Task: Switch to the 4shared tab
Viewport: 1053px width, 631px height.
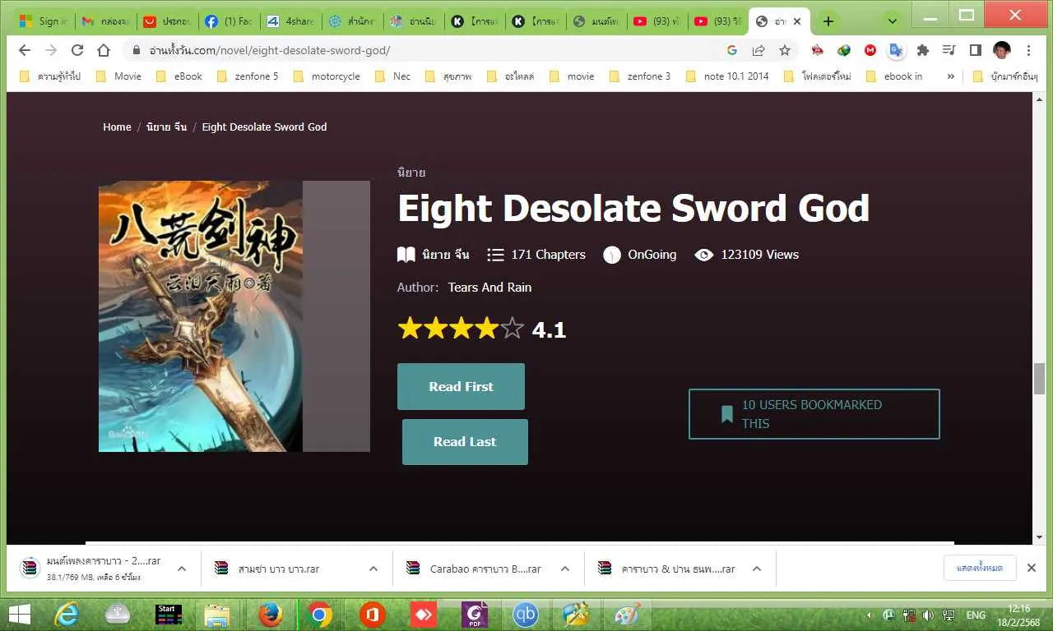Action: (290, 21)
